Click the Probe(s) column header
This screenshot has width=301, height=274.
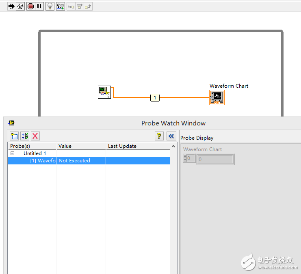tap(32, 146)
